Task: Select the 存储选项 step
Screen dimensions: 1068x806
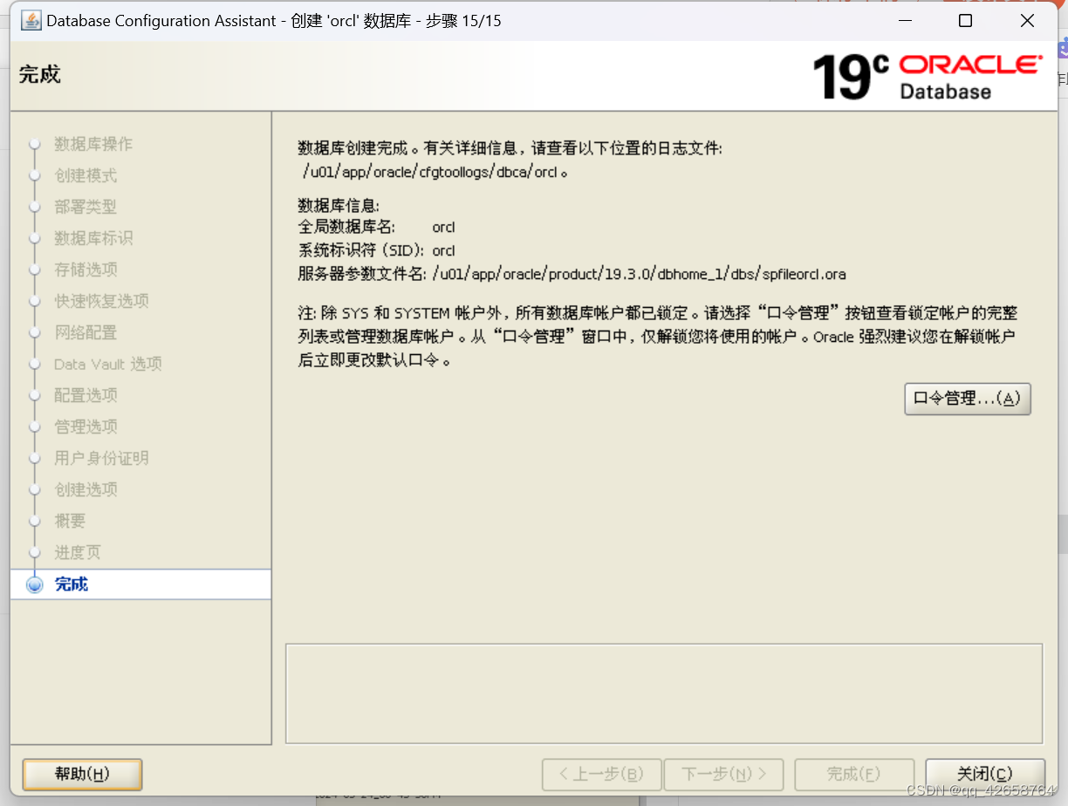Action: pos(86,270)
